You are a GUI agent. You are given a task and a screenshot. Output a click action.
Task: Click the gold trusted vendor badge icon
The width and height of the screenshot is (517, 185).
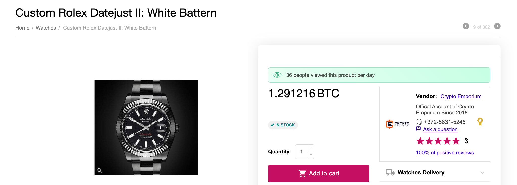point(480,122)
